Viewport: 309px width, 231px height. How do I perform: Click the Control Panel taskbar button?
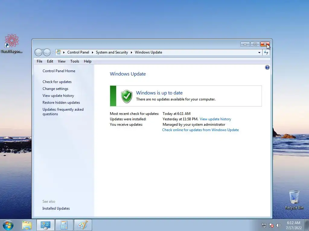tap(46, 225)
